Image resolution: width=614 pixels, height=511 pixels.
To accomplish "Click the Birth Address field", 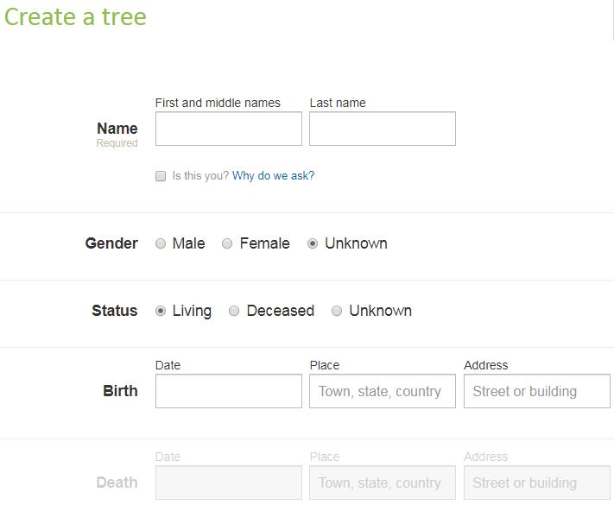I will click(536, 391).
